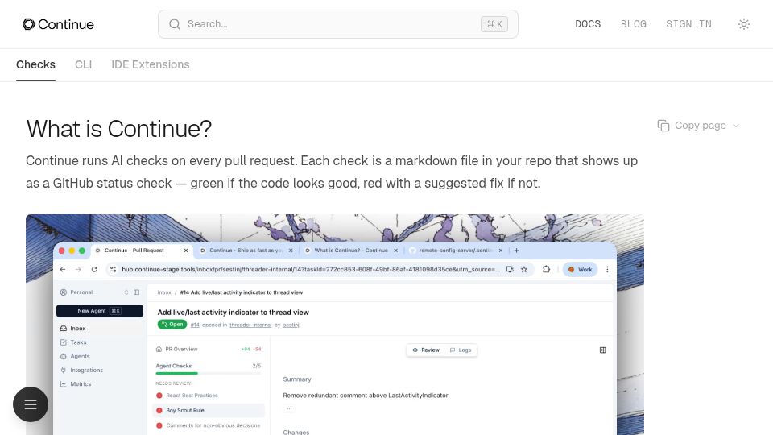Close the 'What is Continue? - Continue' embedded tab
Viewport: 773px width, 435px height.
point(395,251)
